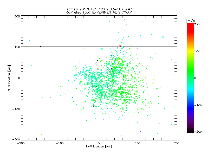Screen dimensions: 208x156
Task: Click the E-W axis tick label "0"
Action: [x=99, y=143]
